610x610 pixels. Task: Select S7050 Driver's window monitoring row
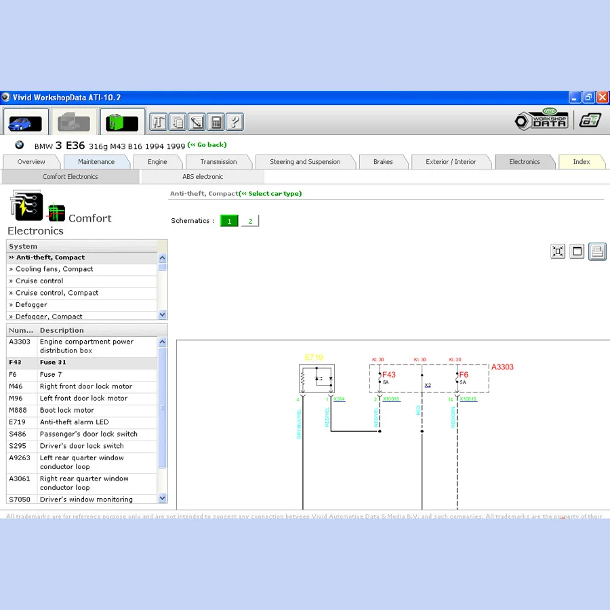tap(82, 499)
